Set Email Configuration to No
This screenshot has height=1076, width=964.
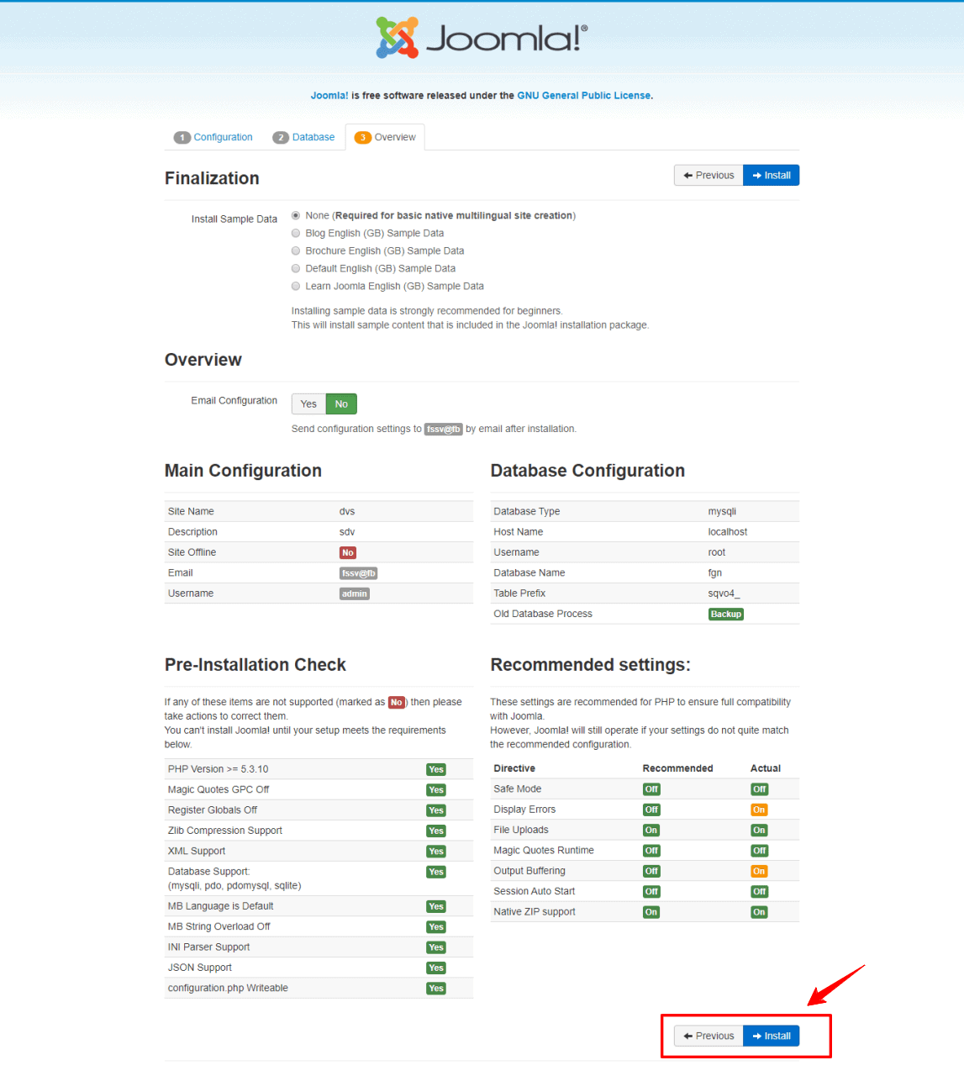(341, 404)
